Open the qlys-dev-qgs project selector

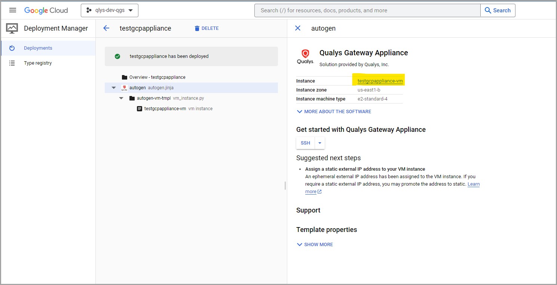[110, 10]
